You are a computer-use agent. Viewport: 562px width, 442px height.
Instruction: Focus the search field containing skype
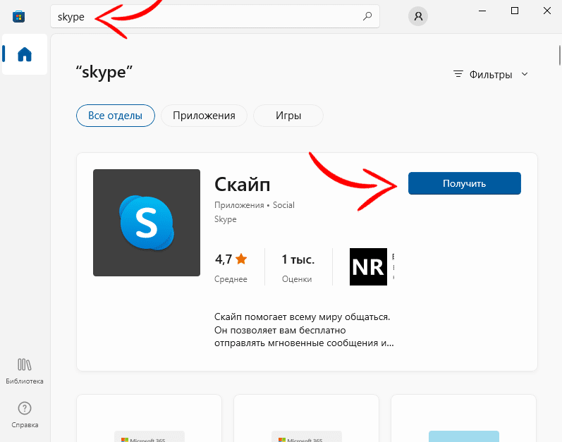tap(204, 16)
